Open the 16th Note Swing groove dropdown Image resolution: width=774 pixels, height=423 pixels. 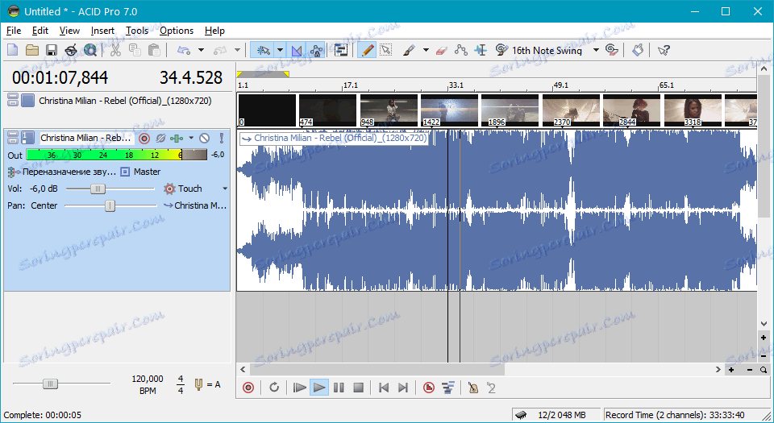coord(596,50)
